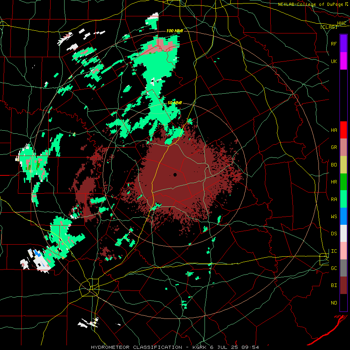Click the HA legend label
Image resolution: width=350 pixels, height=350 pixels.
point(334,130)
